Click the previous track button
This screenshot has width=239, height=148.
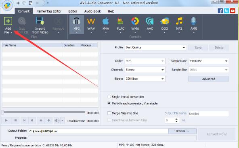click(x=24, y=121)
